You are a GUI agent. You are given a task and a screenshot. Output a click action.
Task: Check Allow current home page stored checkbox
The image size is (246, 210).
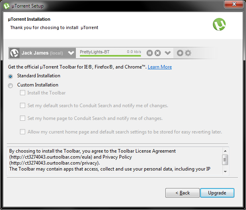[22, 132]
